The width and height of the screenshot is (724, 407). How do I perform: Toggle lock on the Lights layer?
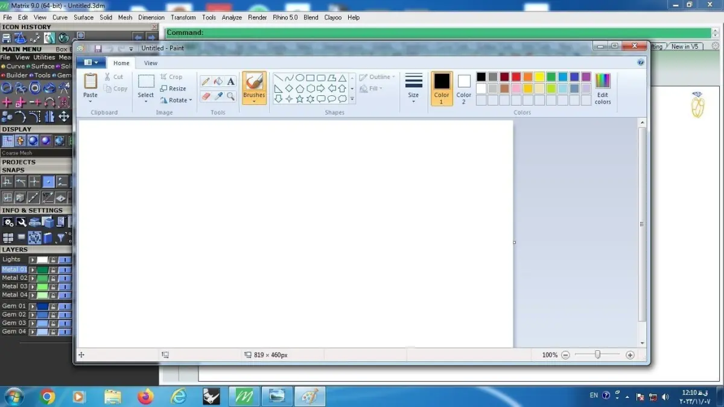(x=53, y=260)
